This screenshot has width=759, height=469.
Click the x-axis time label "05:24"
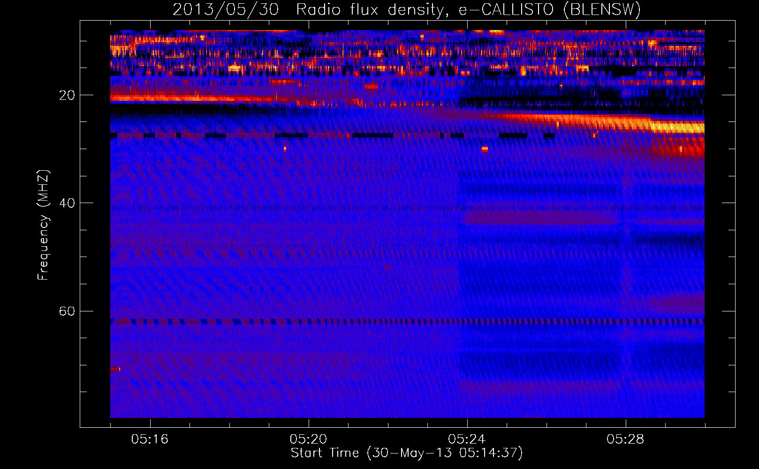click(x=467, y=439)
